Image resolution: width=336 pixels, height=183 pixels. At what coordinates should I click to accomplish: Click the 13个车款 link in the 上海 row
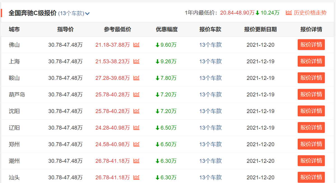210,61
